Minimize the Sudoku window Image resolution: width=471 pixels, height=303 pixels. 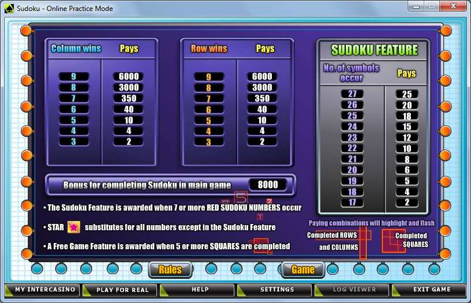pyautogui.click(x=416, y=6)
